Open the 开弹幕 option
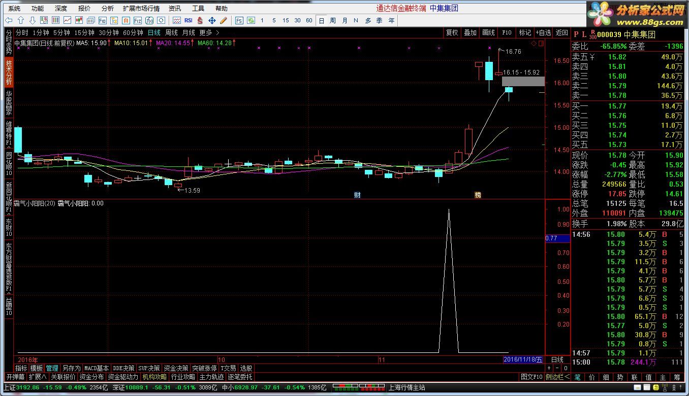 tap(15, 377)
